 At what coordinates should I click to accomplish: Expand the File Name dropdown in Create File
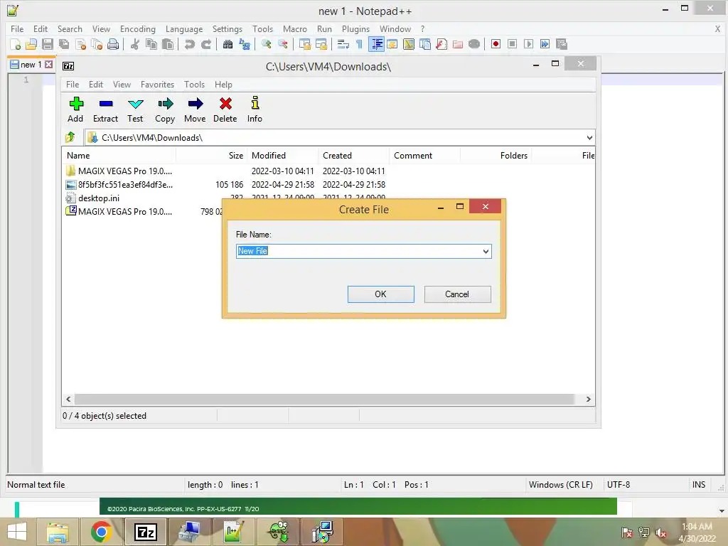click(486, 251)
